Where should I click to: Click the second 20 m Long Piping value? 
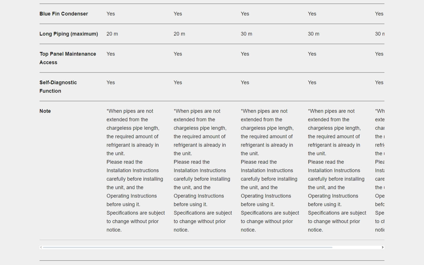click(x=179, y=34)
